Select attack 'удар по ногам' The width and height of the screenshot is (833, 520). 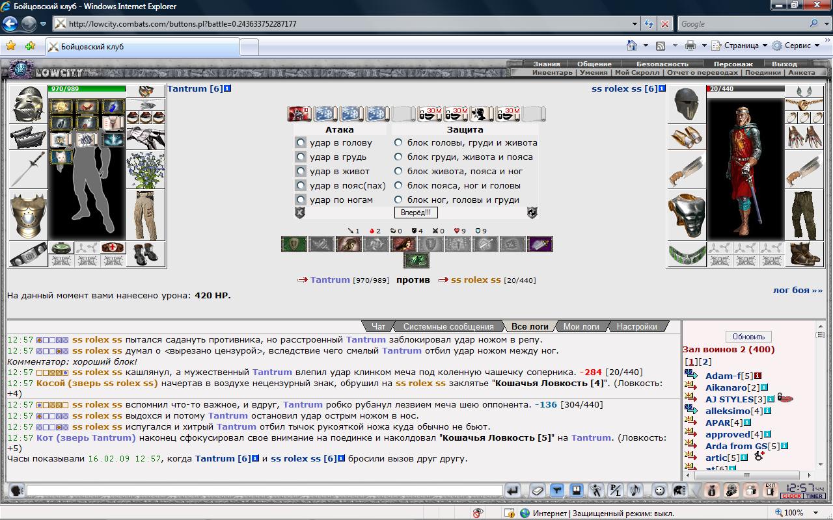[x=301, y=200]
